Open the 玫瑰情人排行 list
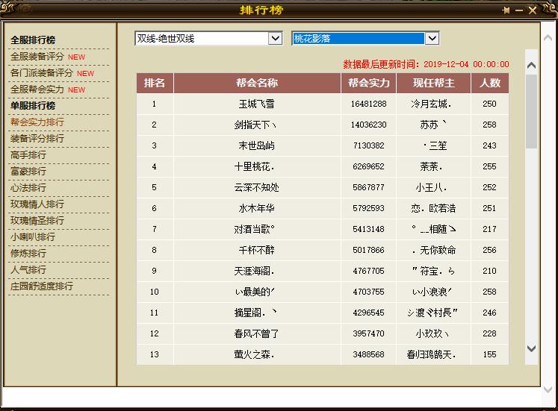 coord(37,204)
